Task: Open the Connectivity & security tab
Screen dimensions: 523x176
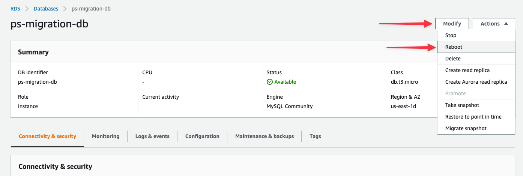Action: (x=47, y=136)
